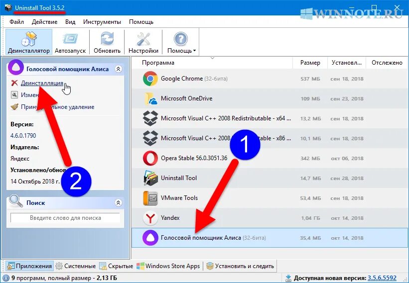This screenshot has width=409, height=283.
Task: Collapse the Поиск panel
Action: tap(118, 202)
